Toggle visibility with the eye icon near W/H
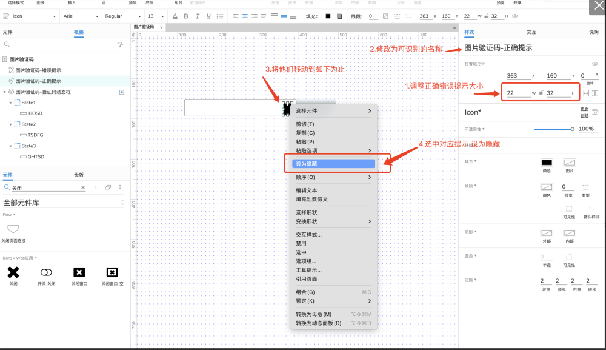Screen dimensions: 606x350 pyautogui.click(x=595, y=64)
